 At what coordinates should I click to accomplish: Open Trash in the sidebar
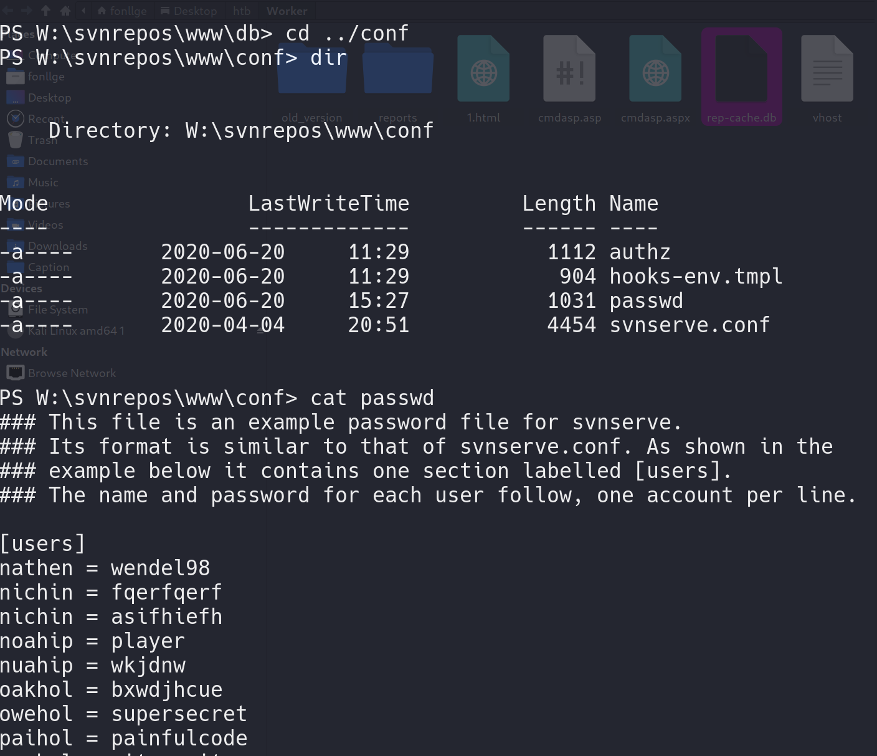[42, 140]
